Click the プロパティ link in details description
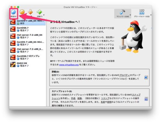This screenshot has height=123, width=161. (x=125, y=75)
